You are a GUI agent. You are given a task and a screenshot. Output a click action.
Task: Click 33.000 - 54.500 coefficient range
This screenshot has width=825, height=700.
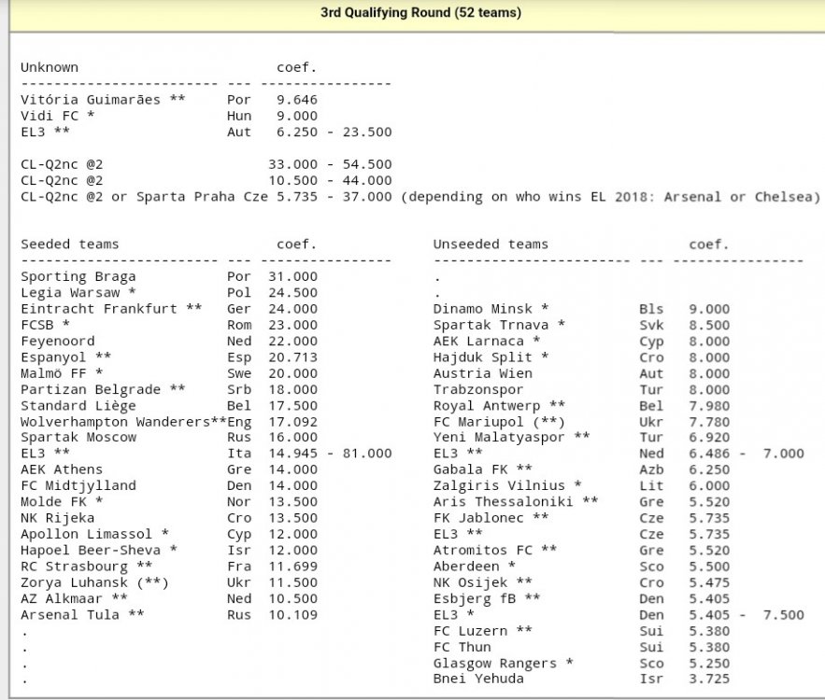point(330,164)
